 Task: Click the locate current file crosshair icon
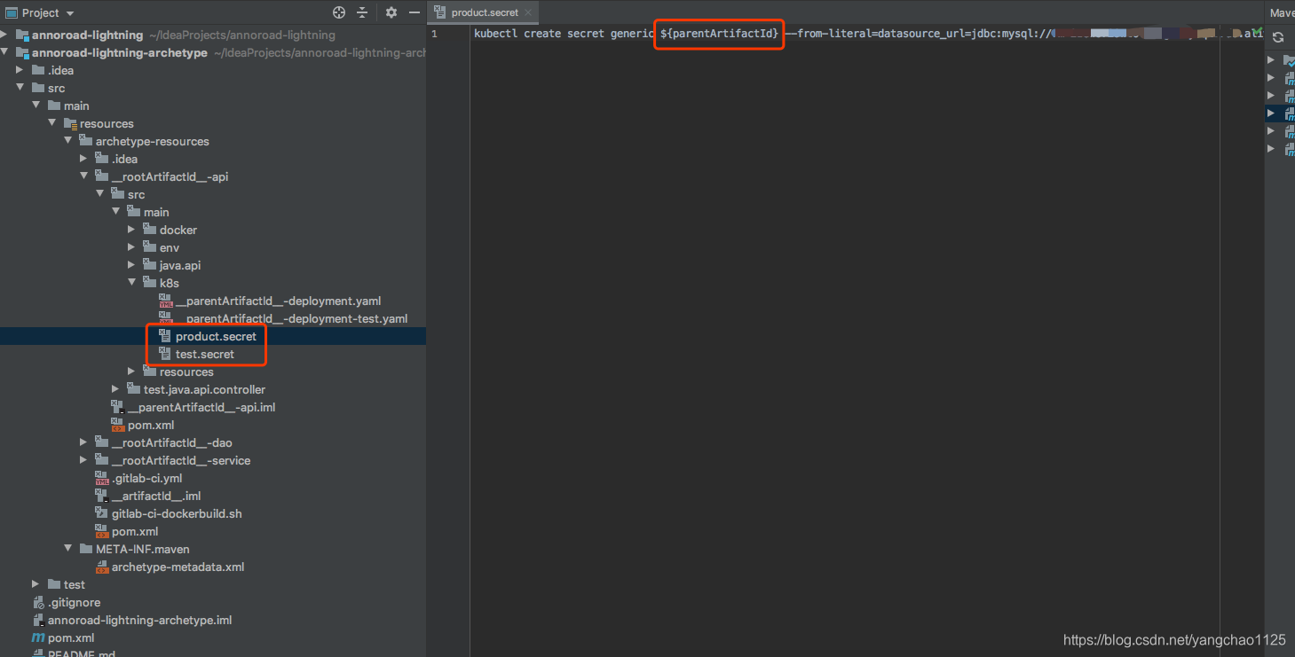tap(339, 12)
